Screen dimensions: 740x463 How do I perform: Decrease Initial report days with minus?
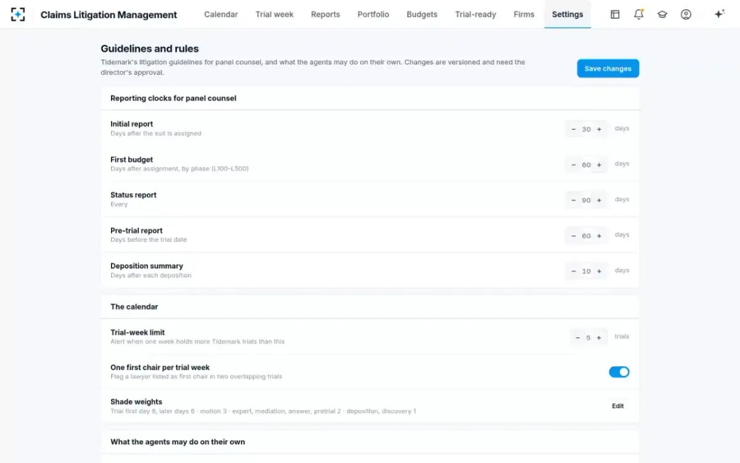(573, 129)
